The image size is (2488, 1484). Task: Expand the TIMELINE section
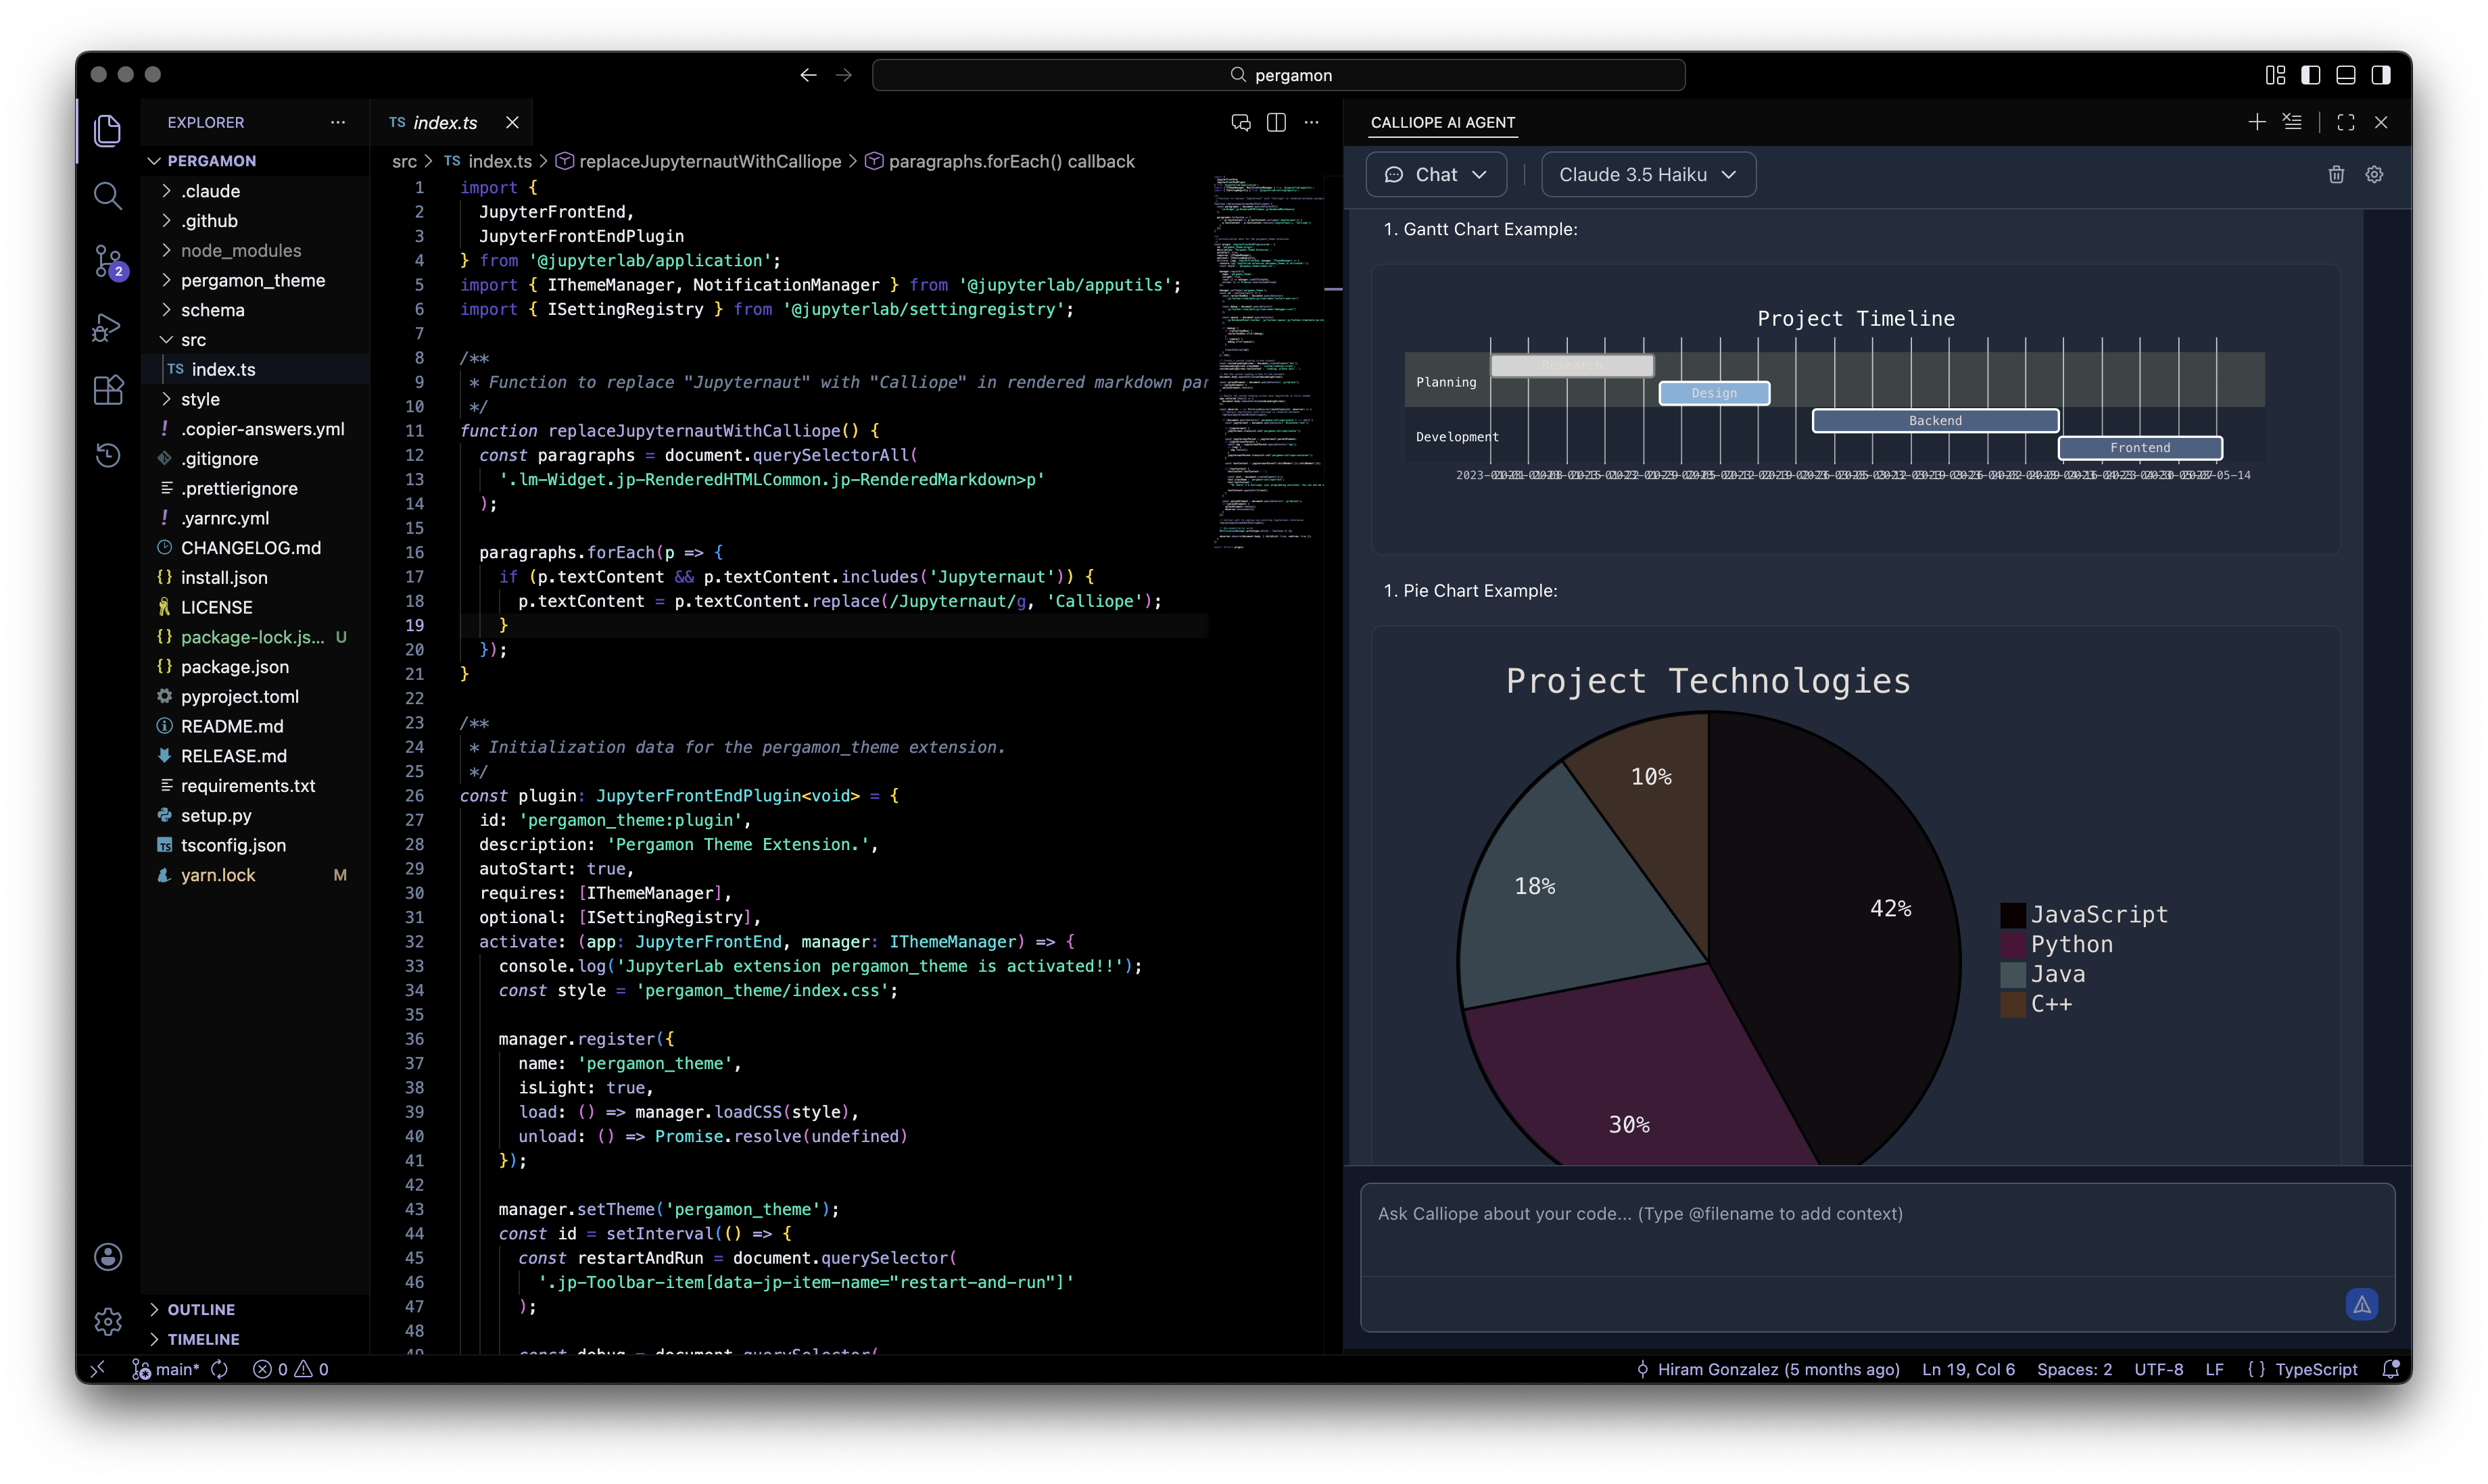256,1339
